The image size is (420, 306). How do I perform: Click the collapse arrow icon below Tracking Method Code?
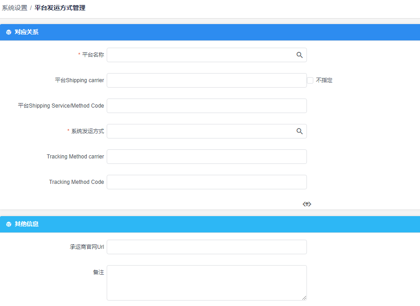pyautogui.click(x=307, y=204)
